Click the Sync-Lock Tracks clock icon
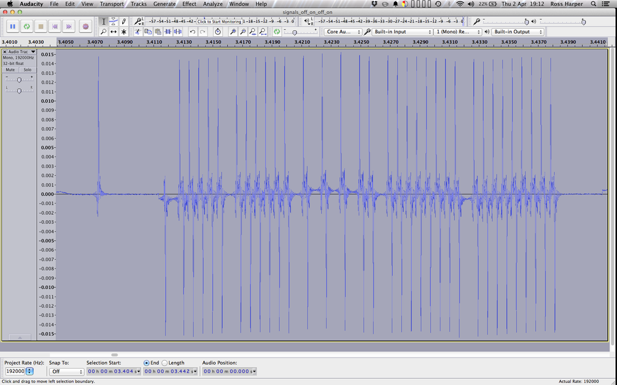 tap(218, 32)
